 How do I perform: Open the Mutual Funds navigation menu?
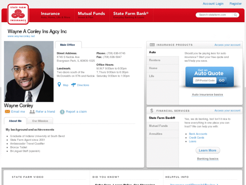[92, 15]
